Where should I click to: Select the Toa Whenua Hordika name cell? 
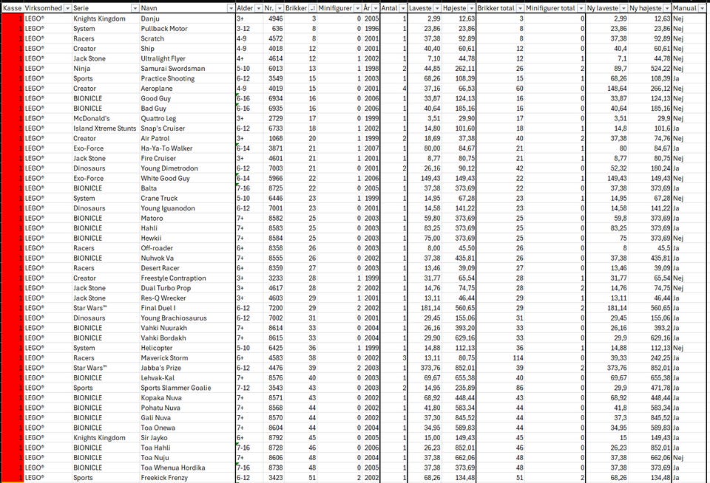[187, 467]
